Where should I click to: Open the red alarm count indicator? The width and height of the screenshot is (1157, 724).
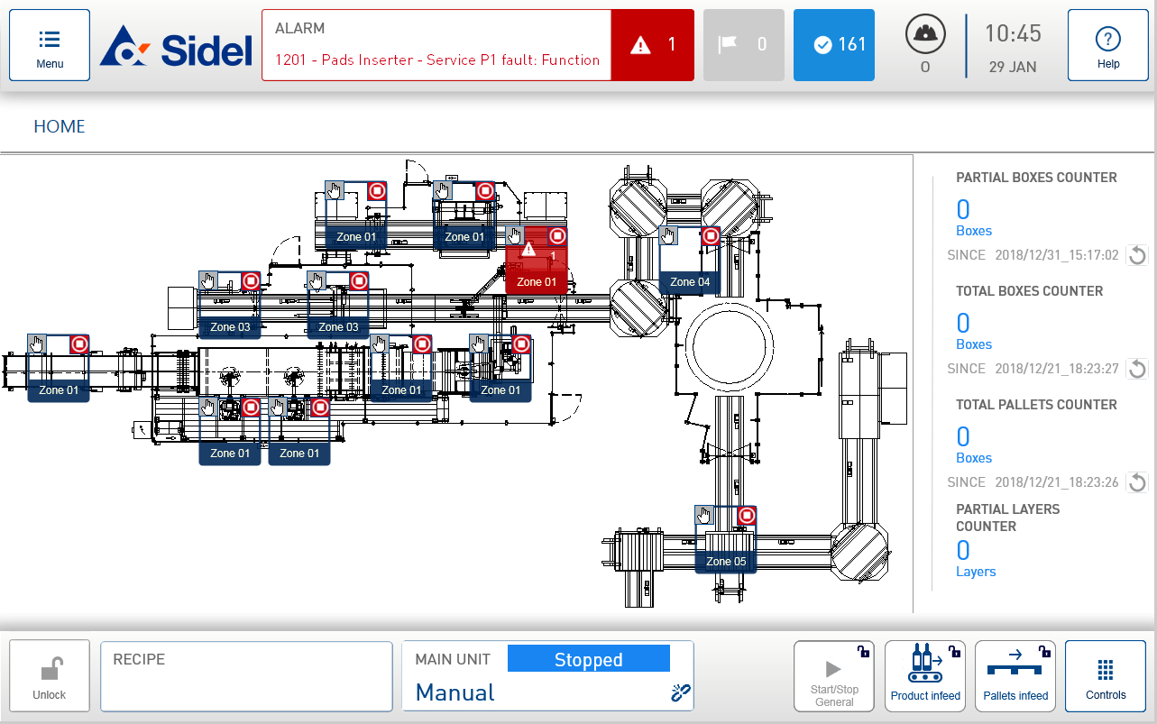652,45
